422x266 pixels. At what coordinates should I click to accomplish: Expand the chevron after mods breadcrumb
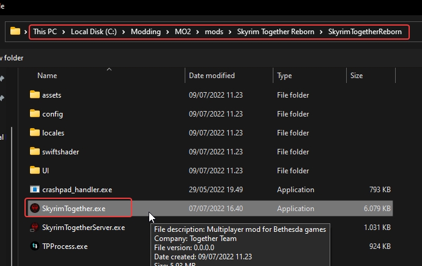[230, 31]
